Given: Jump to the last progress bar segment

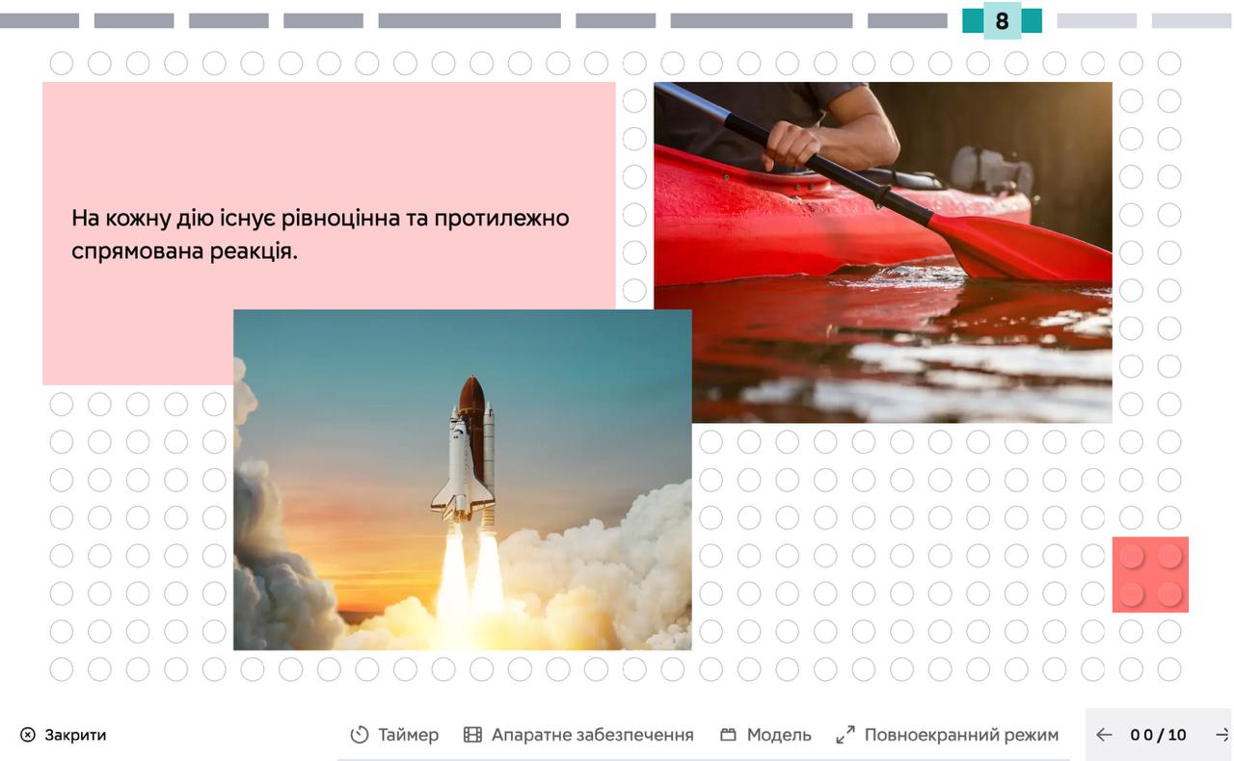Looking at the screenshot, I should tap(1192, 21).
